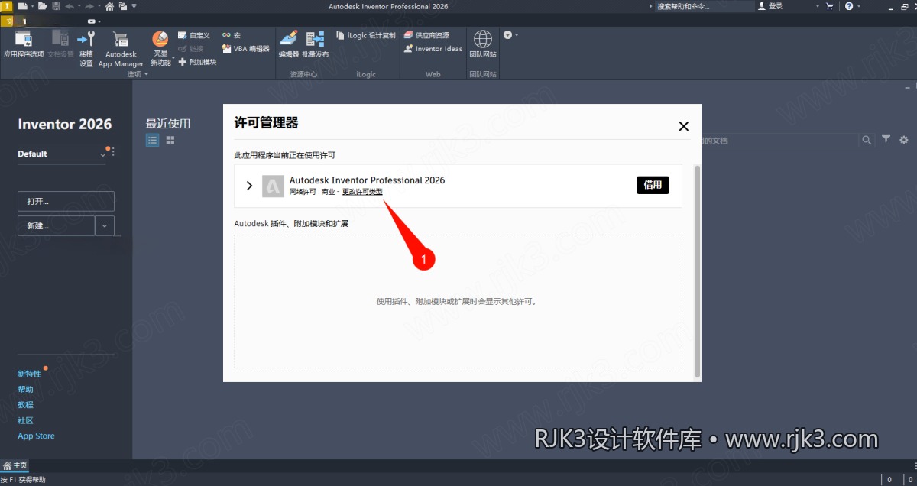The width and height of the screenshot is (917, 486).
Task: Click the 借用 borrow button
Action: click(x=653, y=185)
